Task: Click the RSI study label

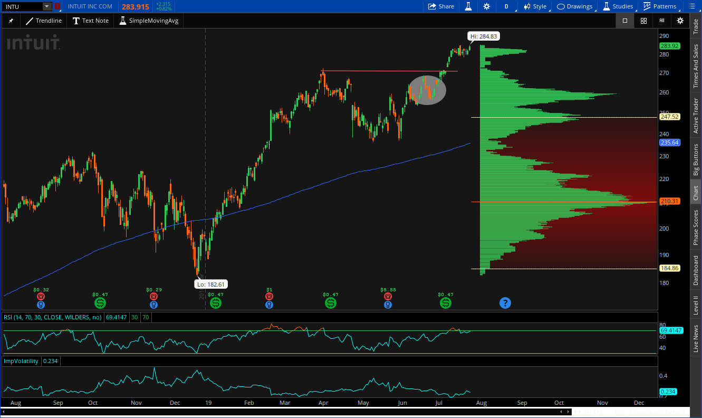Action: click(x=52, y=317)
